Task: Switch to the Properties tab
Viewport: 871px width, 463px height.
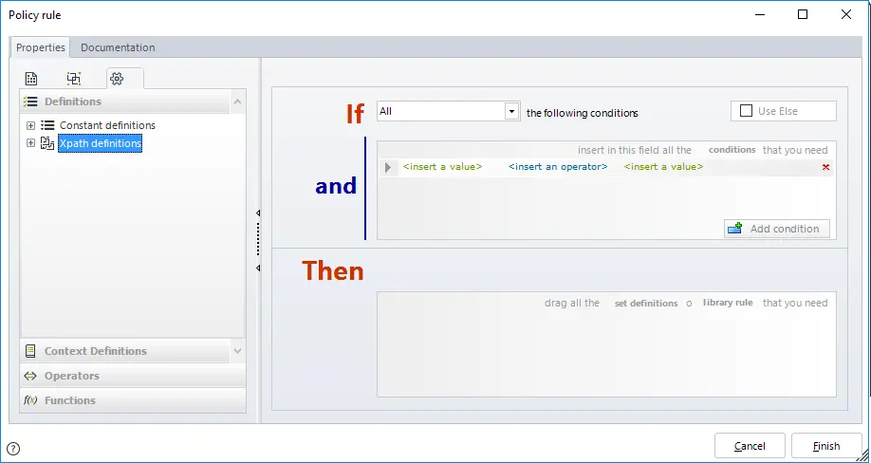Action: click(x=41, y=47)
